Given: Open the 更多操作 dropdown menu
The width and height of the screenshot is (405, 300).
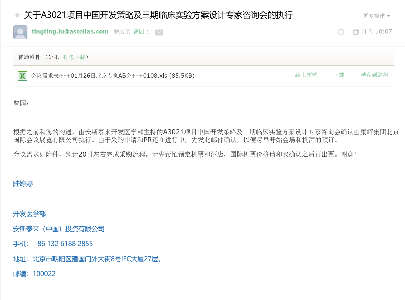Looking at the screenshot, I should [376, 16].
